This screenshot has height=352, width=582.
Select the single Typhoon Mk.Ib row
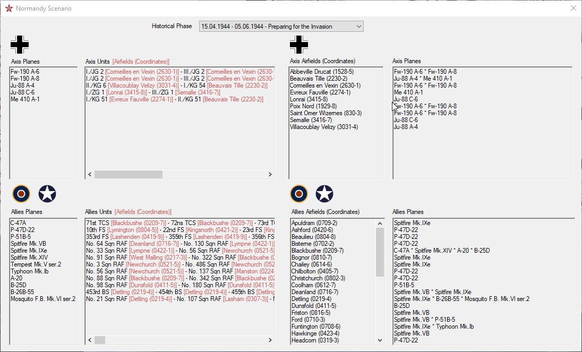point(44,271)
